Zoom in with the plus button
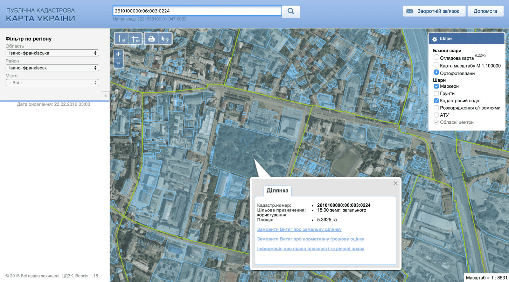The height and width of the screenshot is (282, 509). 118,54
